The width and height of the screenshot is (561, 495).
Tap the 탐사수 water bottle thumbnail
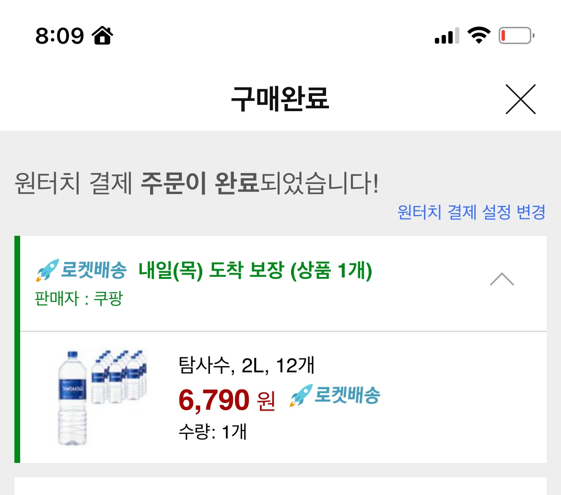(102, 397)
